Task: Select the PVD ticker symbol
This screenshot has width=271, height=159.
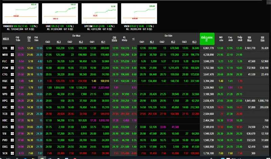Action: point(5,140)
